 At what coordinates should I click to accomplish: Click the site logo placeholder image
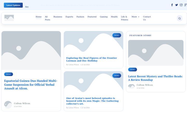9,18
